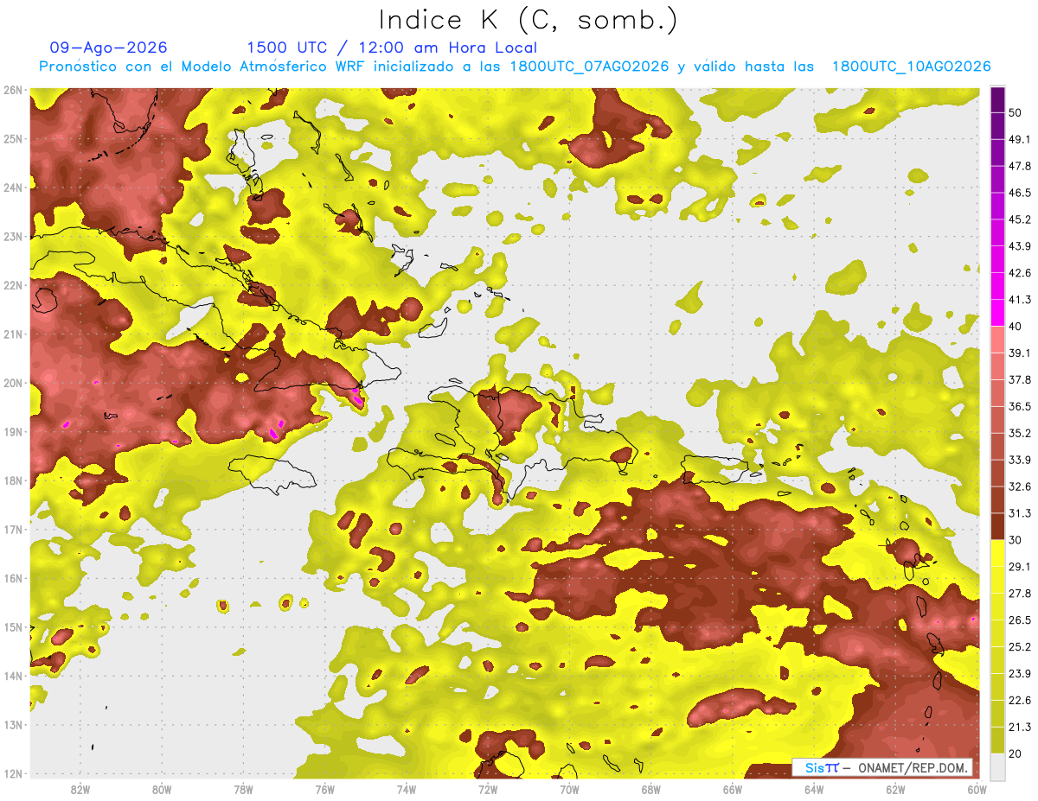Click the latitude label '24N'

13,188
